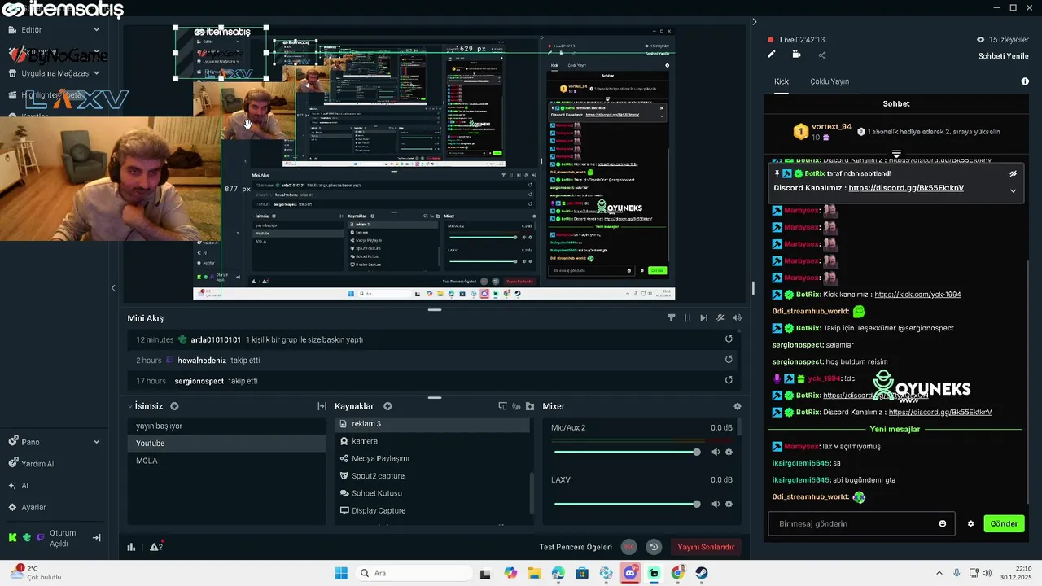
Task: Select the Sohbet Kutusu source
Action: 432,493
